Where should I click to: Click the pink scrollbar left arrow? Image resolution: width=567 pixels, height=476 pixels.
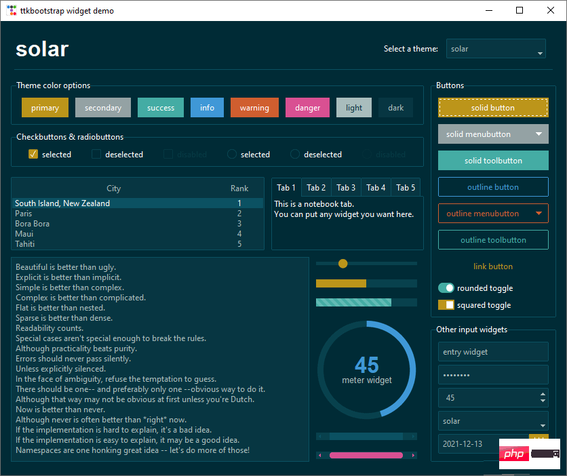pos(319,456)
